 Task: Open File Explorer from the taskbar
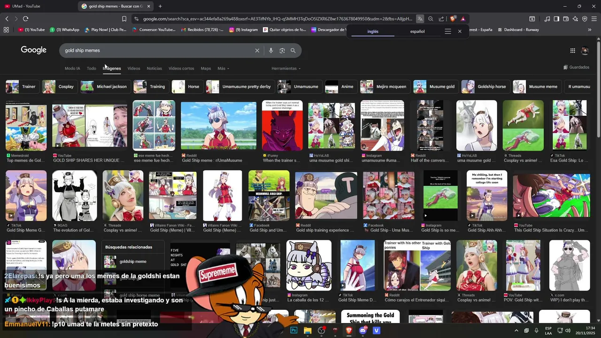click(x=308, y=330)
